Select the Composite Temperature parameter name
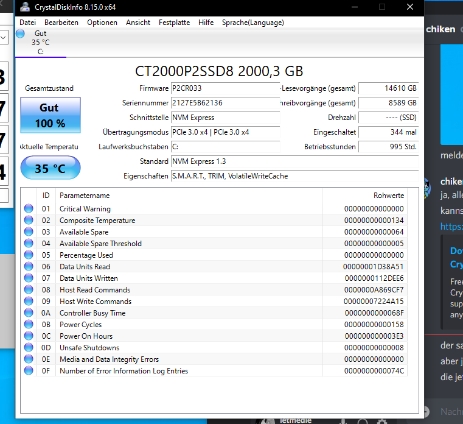Image resolution: width=463 pixels, height=424 pixels. pos(97,221)
